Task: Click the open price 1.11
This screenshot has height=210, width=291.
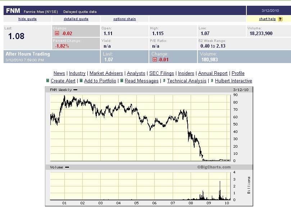Action: [108, 33]
